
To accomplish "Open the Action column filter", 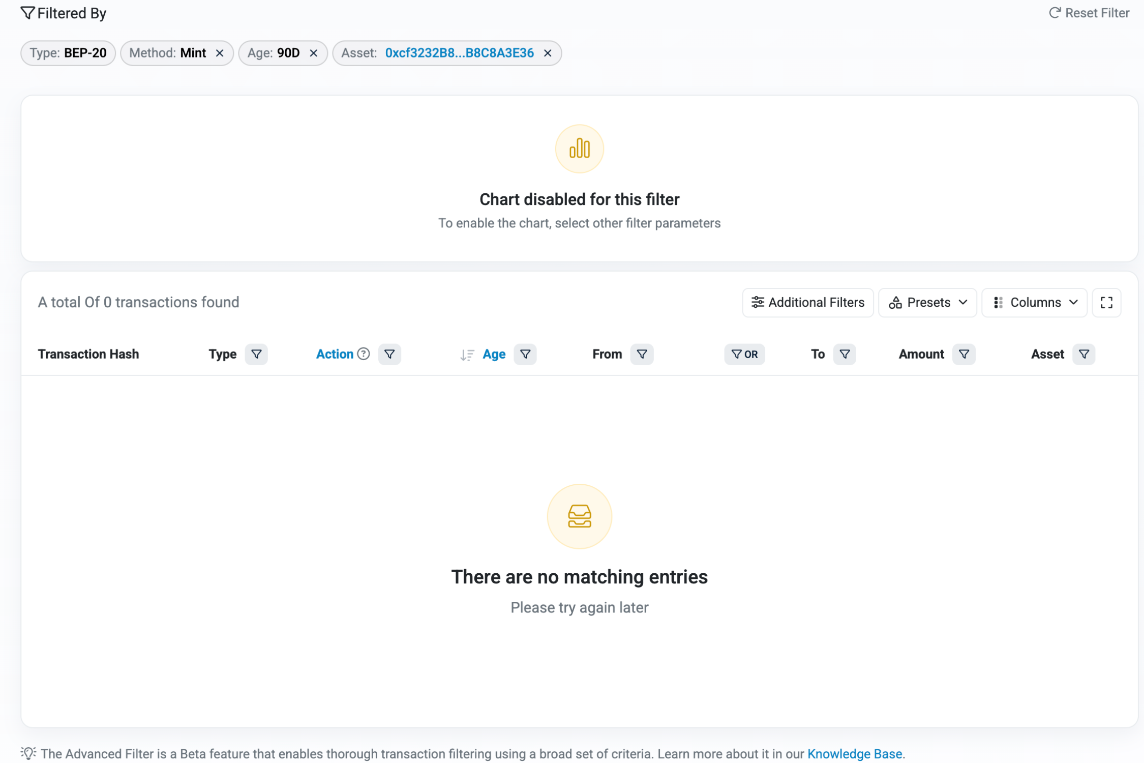I will [x=389, y=354].
